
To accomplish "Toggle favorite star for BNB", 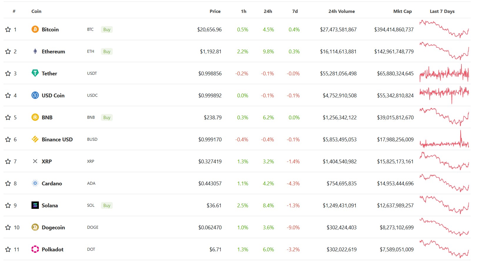I will (8, 117).
